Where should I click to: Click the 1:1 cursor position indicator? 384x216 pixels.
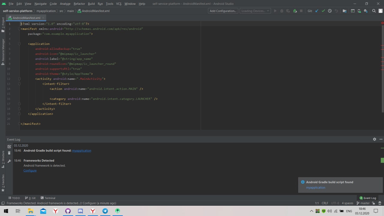click(x=317, y=203)
